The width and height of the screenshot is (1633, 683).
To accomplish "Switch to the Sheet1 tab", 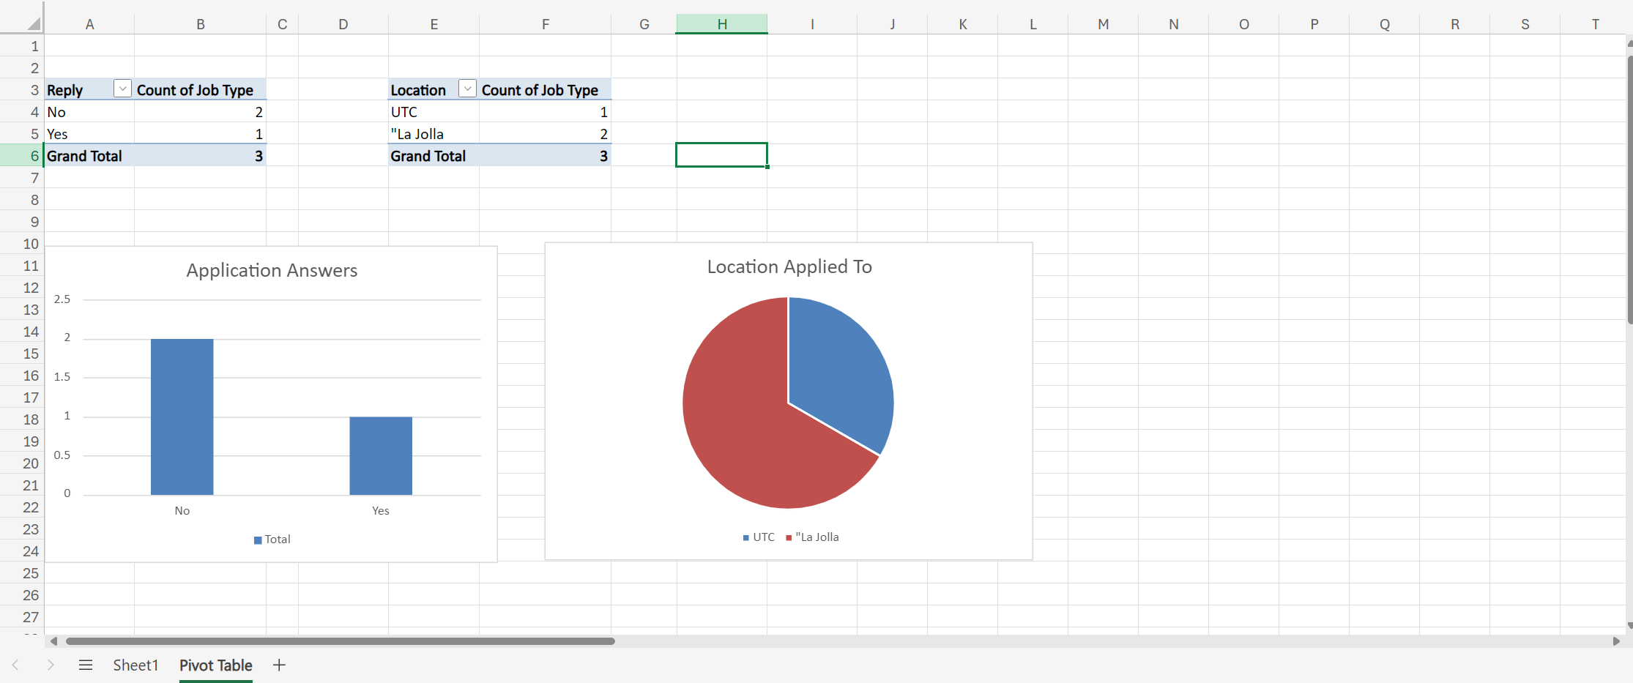I will pos(135,665).
